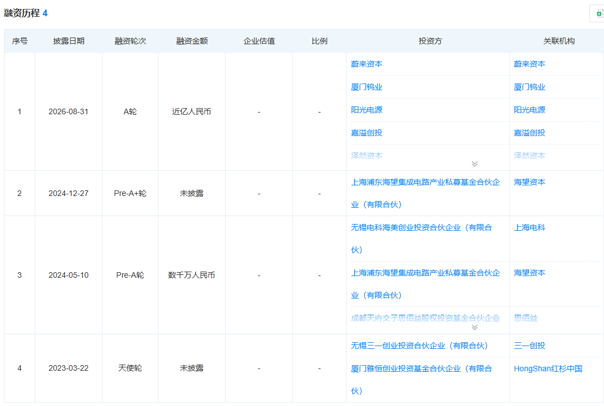
Task: Open 上海浦东海望 investor in Pre-A+轮 row
Action: tap(425, 193)
